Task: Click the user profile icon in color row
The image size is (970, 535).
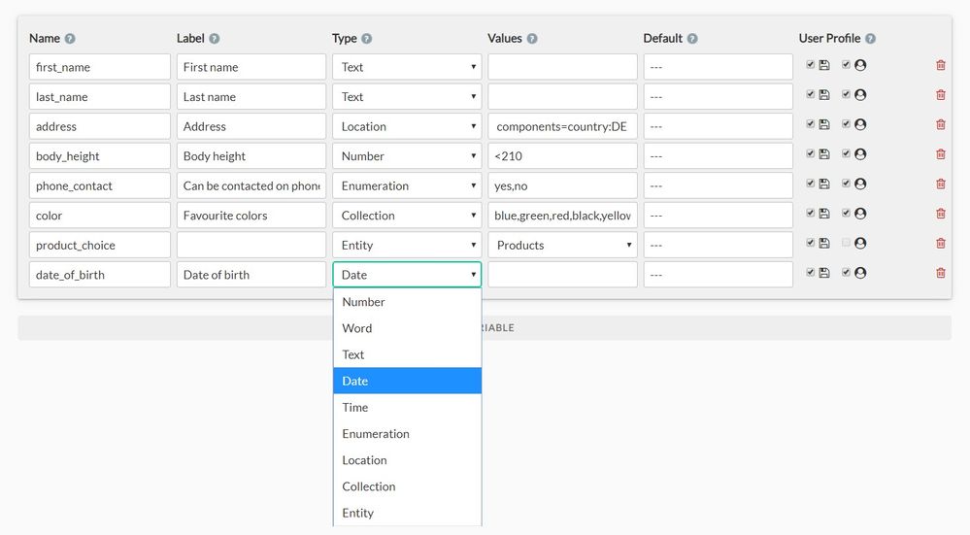Action: [860, 214]
